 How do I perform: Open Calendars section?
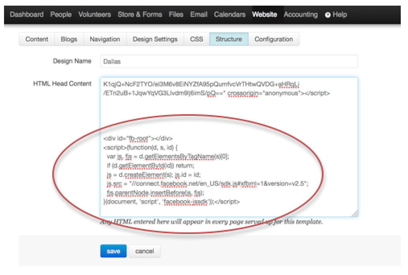pos(230,14)
